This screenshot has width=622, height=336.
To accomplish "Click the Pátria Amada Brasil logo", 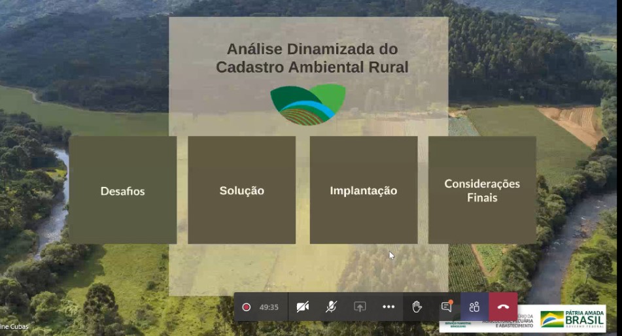I will click(572, 319).
